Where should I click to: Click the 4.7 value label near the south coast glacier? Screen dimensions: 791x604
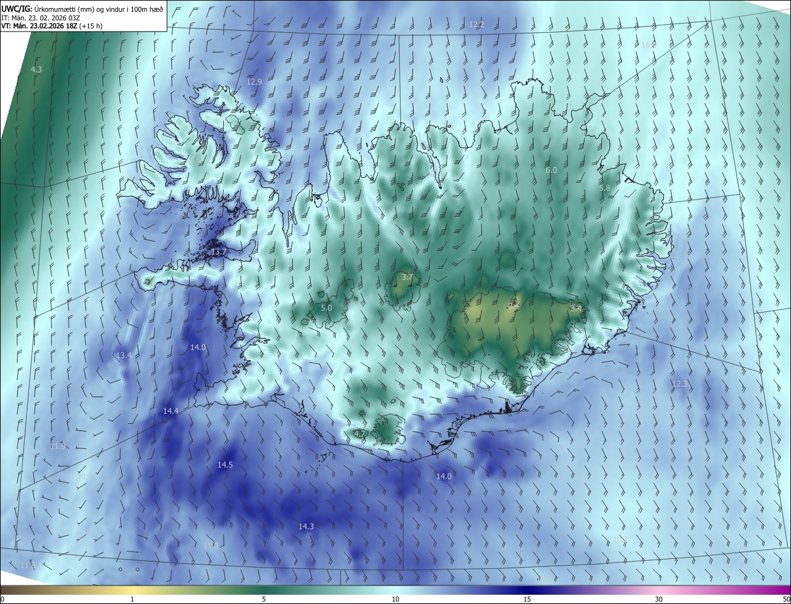(x=360, y=434)
